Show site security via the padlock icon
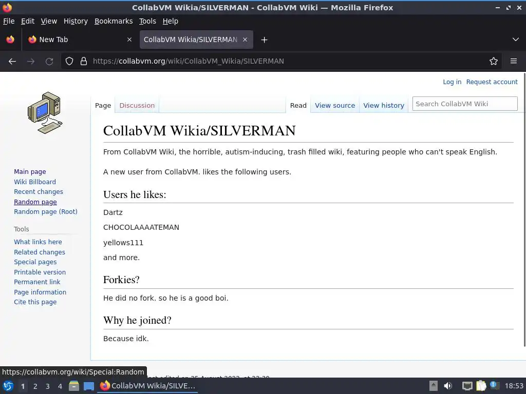The height and width of the screenshot is (394, 526). (84, 62)
